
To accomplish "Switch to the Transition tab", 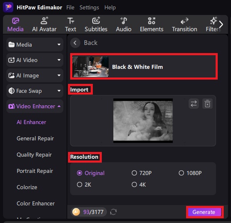I will [185, 25].
